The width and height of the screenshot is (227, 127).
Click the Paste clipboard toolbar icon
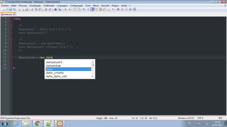pyautogui.click(x=40, y=10)
